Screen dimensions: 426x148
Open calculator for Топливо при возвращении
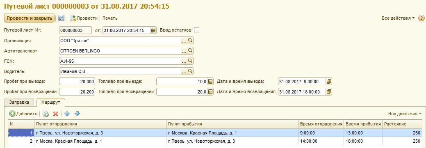[x=210, y=92]
